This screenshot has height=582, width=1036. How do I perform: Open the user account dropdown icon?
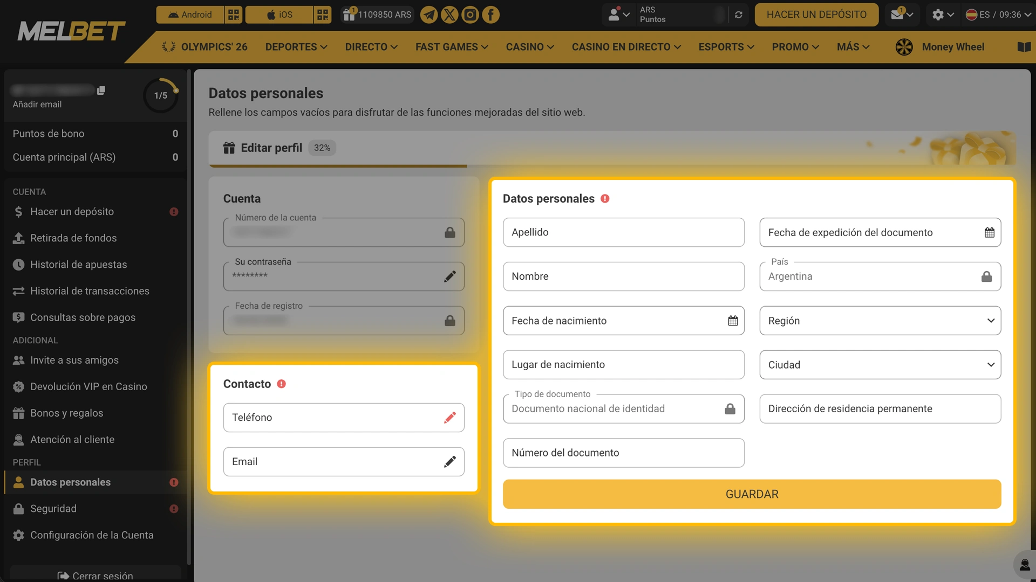click(618, 15)
